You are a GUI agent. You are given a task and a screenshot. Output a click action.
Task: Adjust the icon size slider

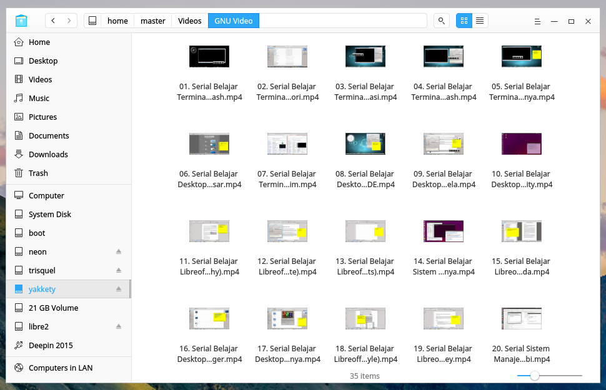pos(534,376)
